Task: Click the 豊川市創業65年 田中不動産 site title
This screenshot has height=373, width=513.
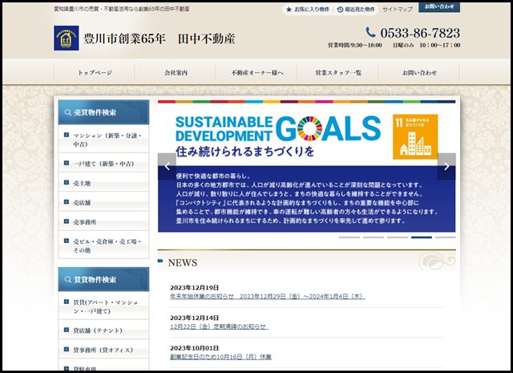Action: [x=159, y=39]
